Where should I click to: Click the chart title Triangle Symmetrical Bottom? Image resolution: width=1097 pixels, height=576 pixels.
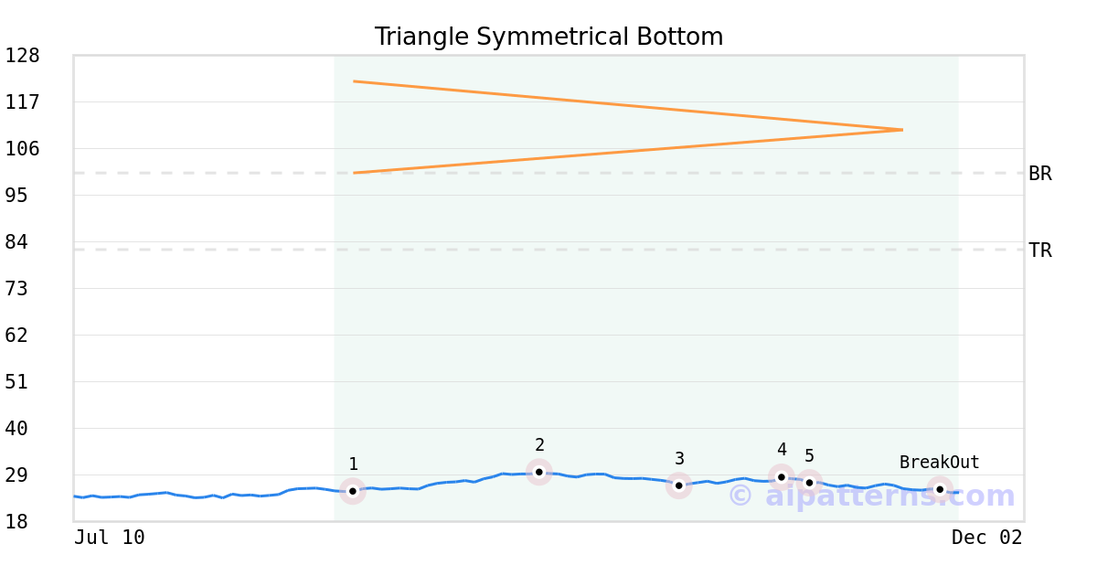[x=548, y=37]
